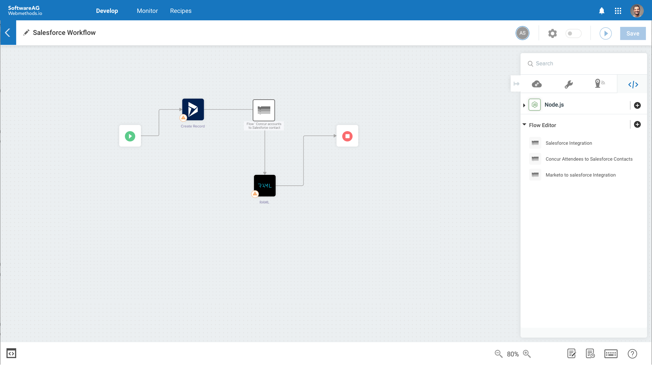
Task: Click the notifications bell icon
Action: (601, 11)
